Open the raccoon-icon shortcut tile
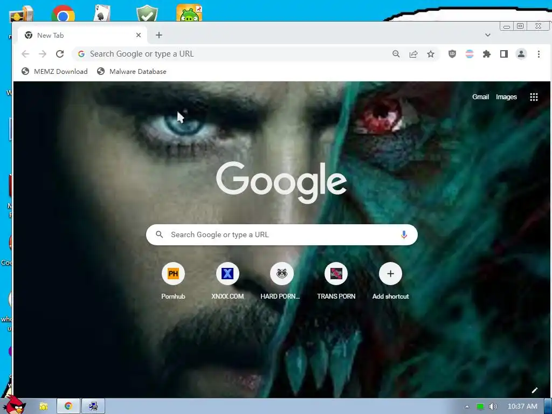Image resolution: width=552 pixels, height=414 pixels. pyautogui.click(x=281, y=273)
